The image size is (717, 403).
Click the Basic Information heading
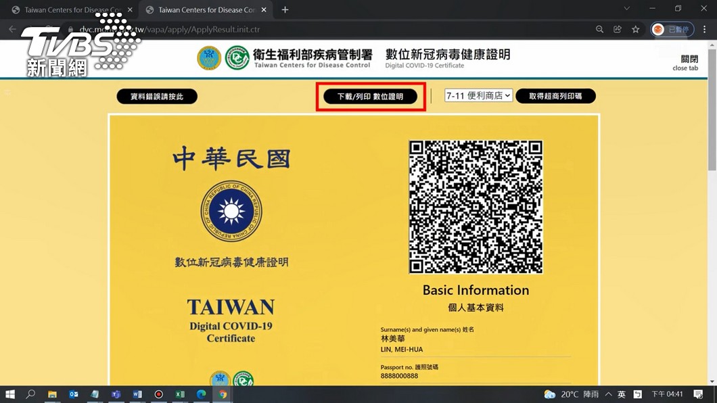tap(476, 290)
